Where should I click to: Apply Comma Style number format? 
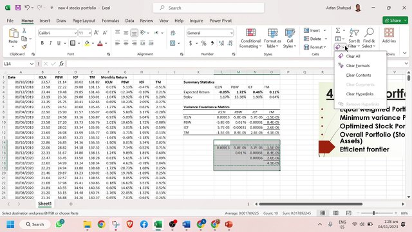[x=212, y=43]
